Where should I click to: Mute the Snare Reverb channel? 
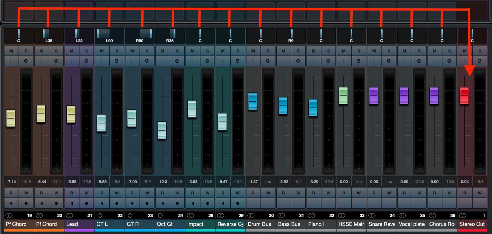(x=374, y=51)
